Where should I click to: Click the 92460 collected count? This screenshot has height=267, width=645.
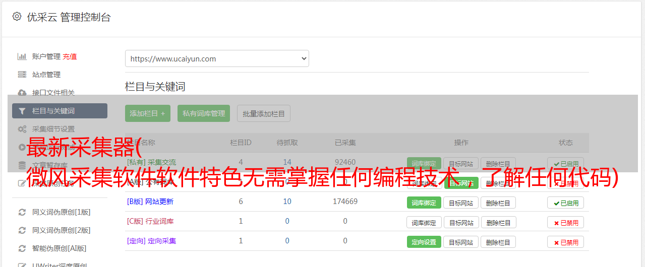pos(345,162)
